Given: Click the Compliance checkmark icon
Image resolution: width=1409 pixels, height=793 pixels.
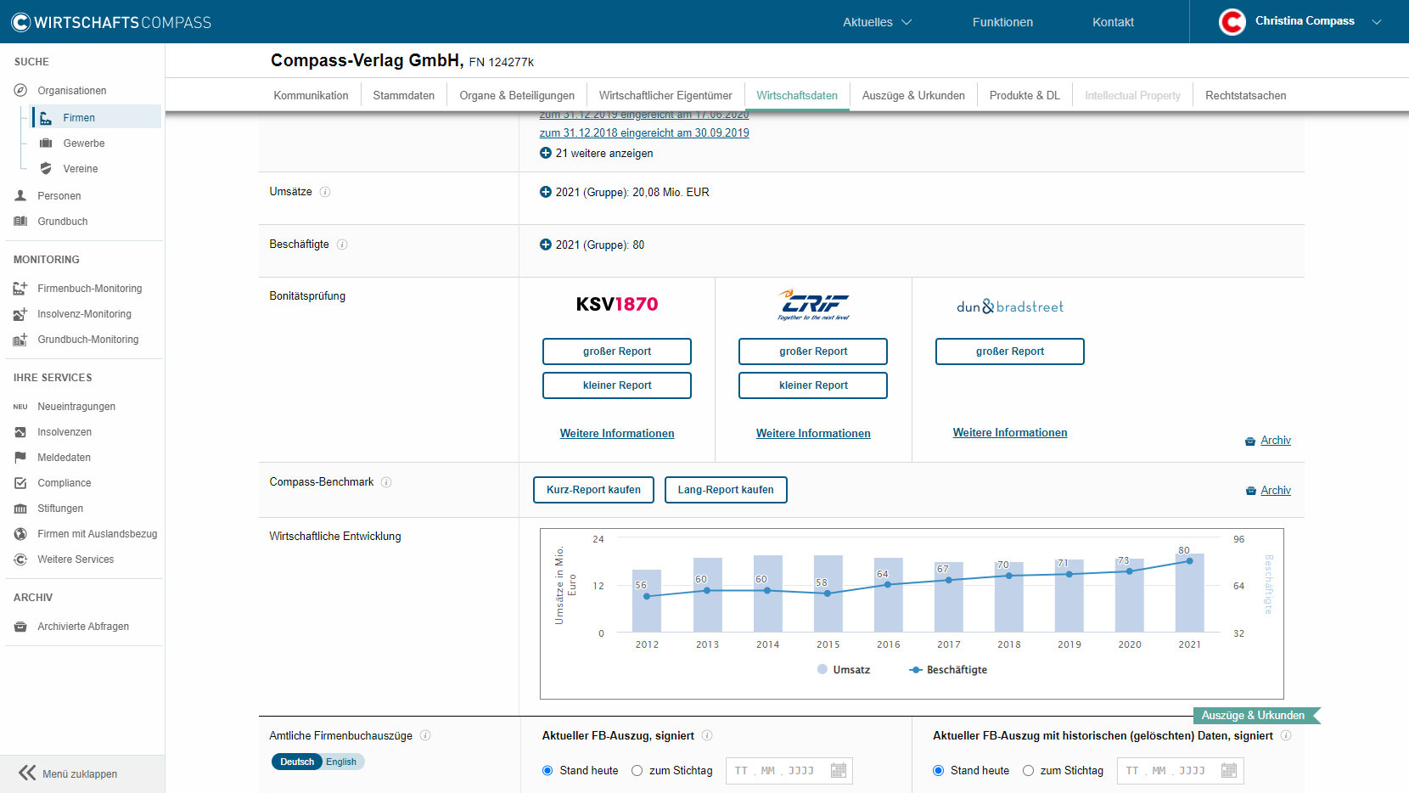Looking at the screenshot, I should 20,483.
